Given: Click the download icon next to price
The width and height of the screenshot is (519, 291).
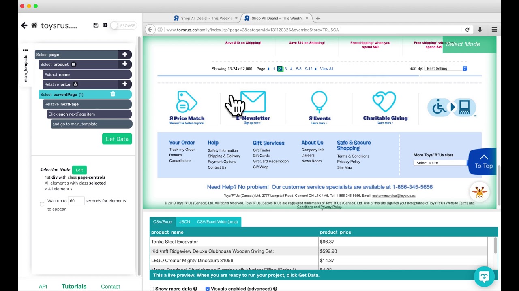Looking at the screenshot, I should point(75,84).
